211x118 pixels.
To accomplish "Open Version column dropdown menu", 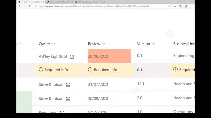I will [153, 44].
